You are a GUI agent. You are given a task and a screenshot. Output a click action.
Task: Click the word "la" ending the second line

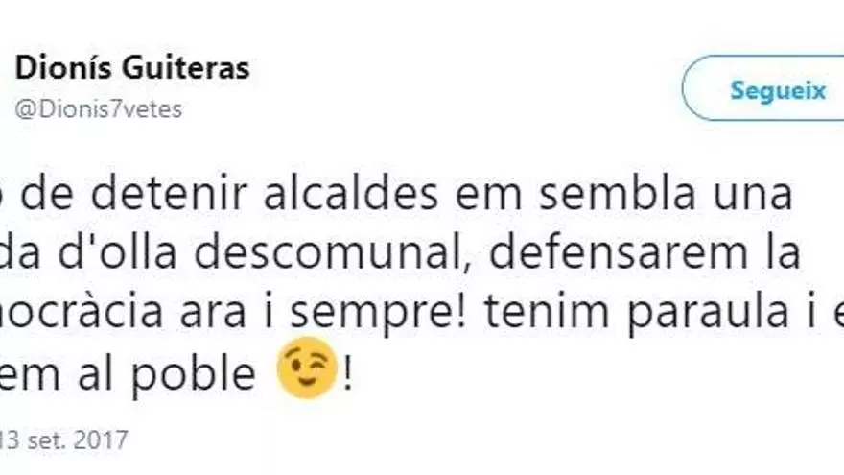click(x=779, y=256)
